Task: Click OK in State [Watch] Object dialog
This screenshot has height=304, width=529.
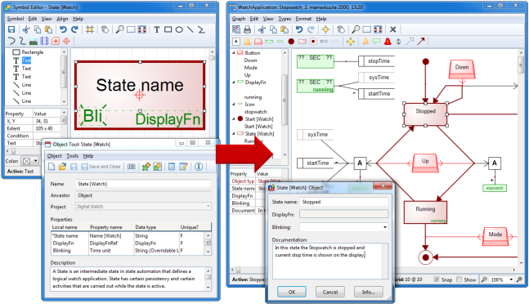Action: coord(292,292)
